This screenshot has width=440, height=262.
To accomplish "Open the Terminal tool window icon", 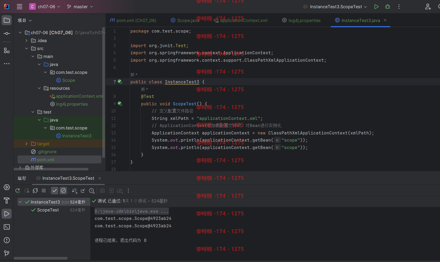I will [x=7, y=227].
